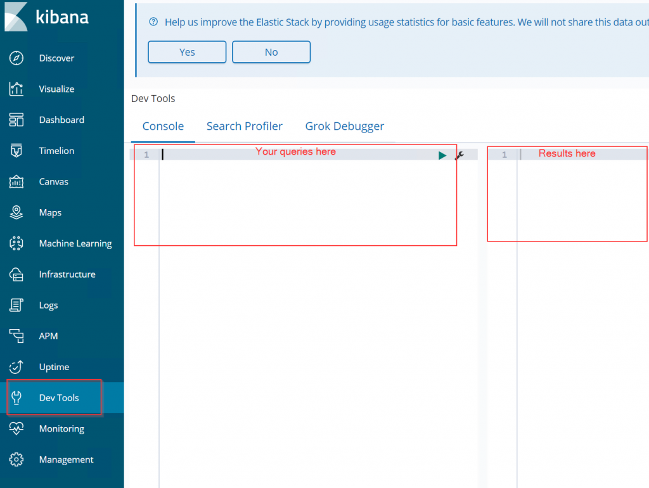Select the Discover sidebar label
Image resolution: width=649 pixels, height=488 pixels.
(56, 58)
